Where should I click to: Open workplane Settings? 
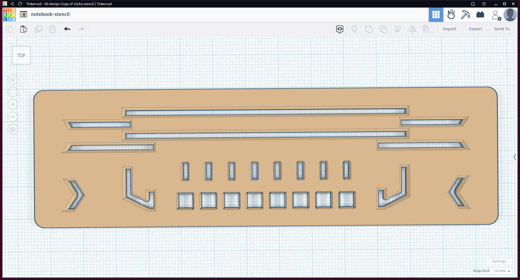pyautogui.click(x=499, y=261)
